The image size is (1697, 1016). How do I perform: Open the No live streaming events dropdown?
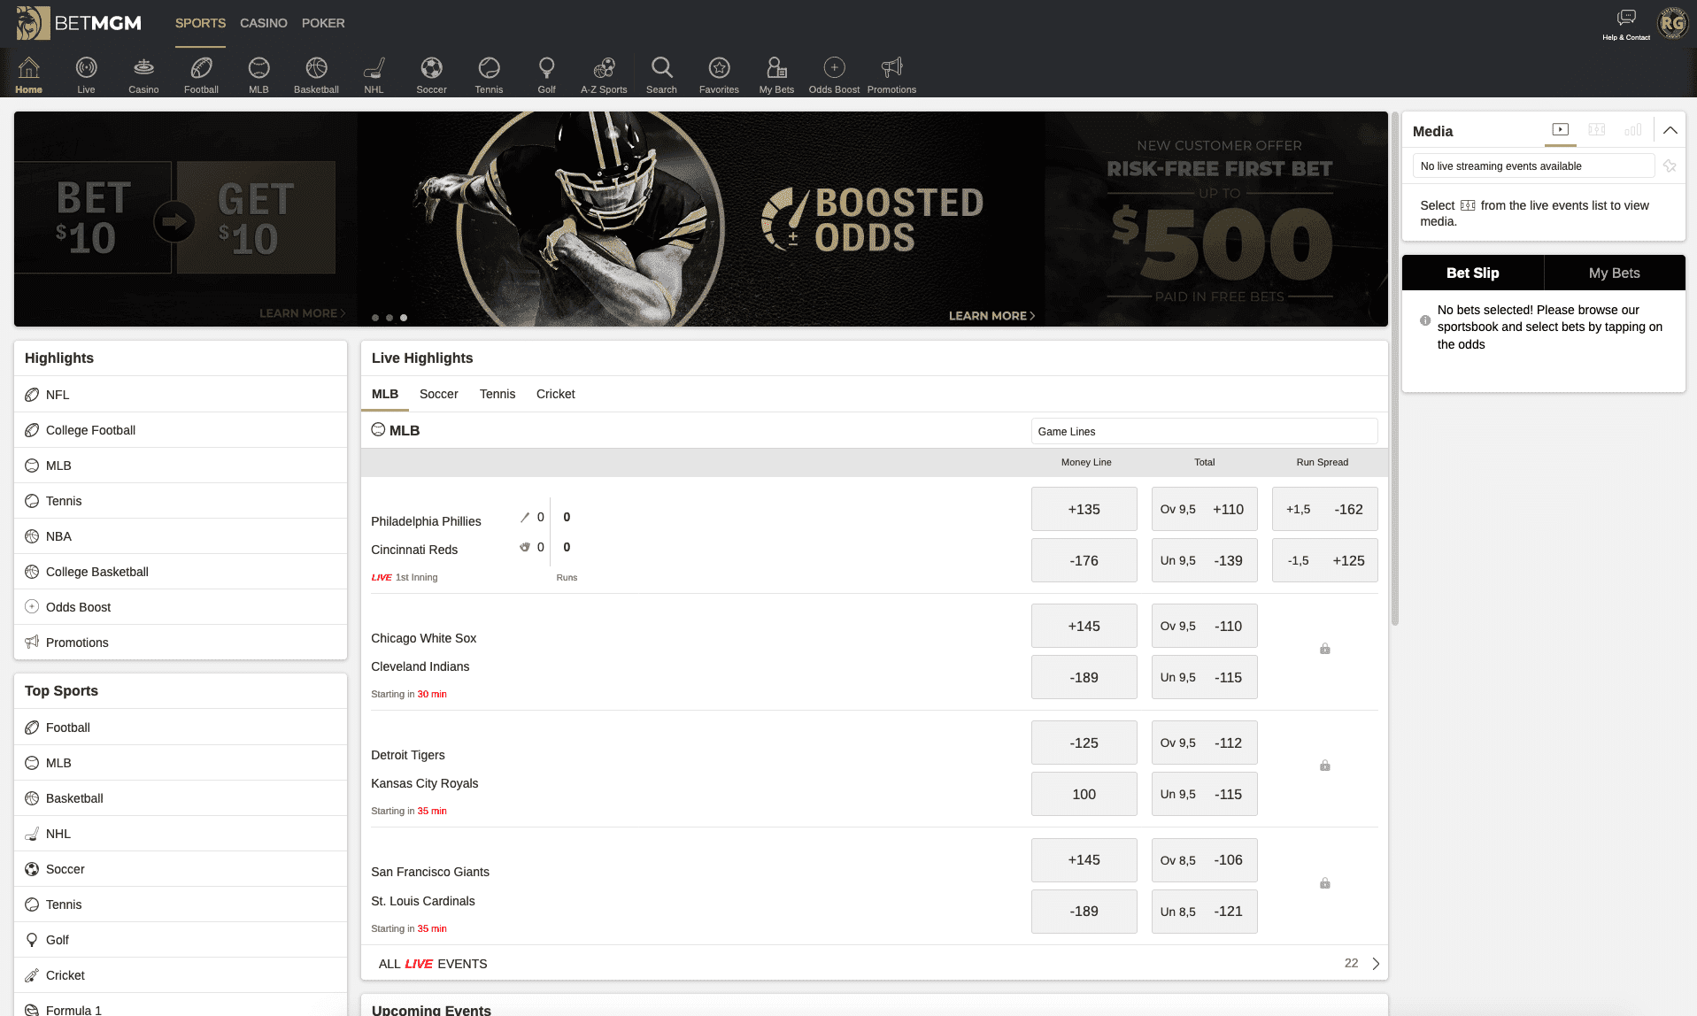pyautogui.click(x=1533, y=165)
